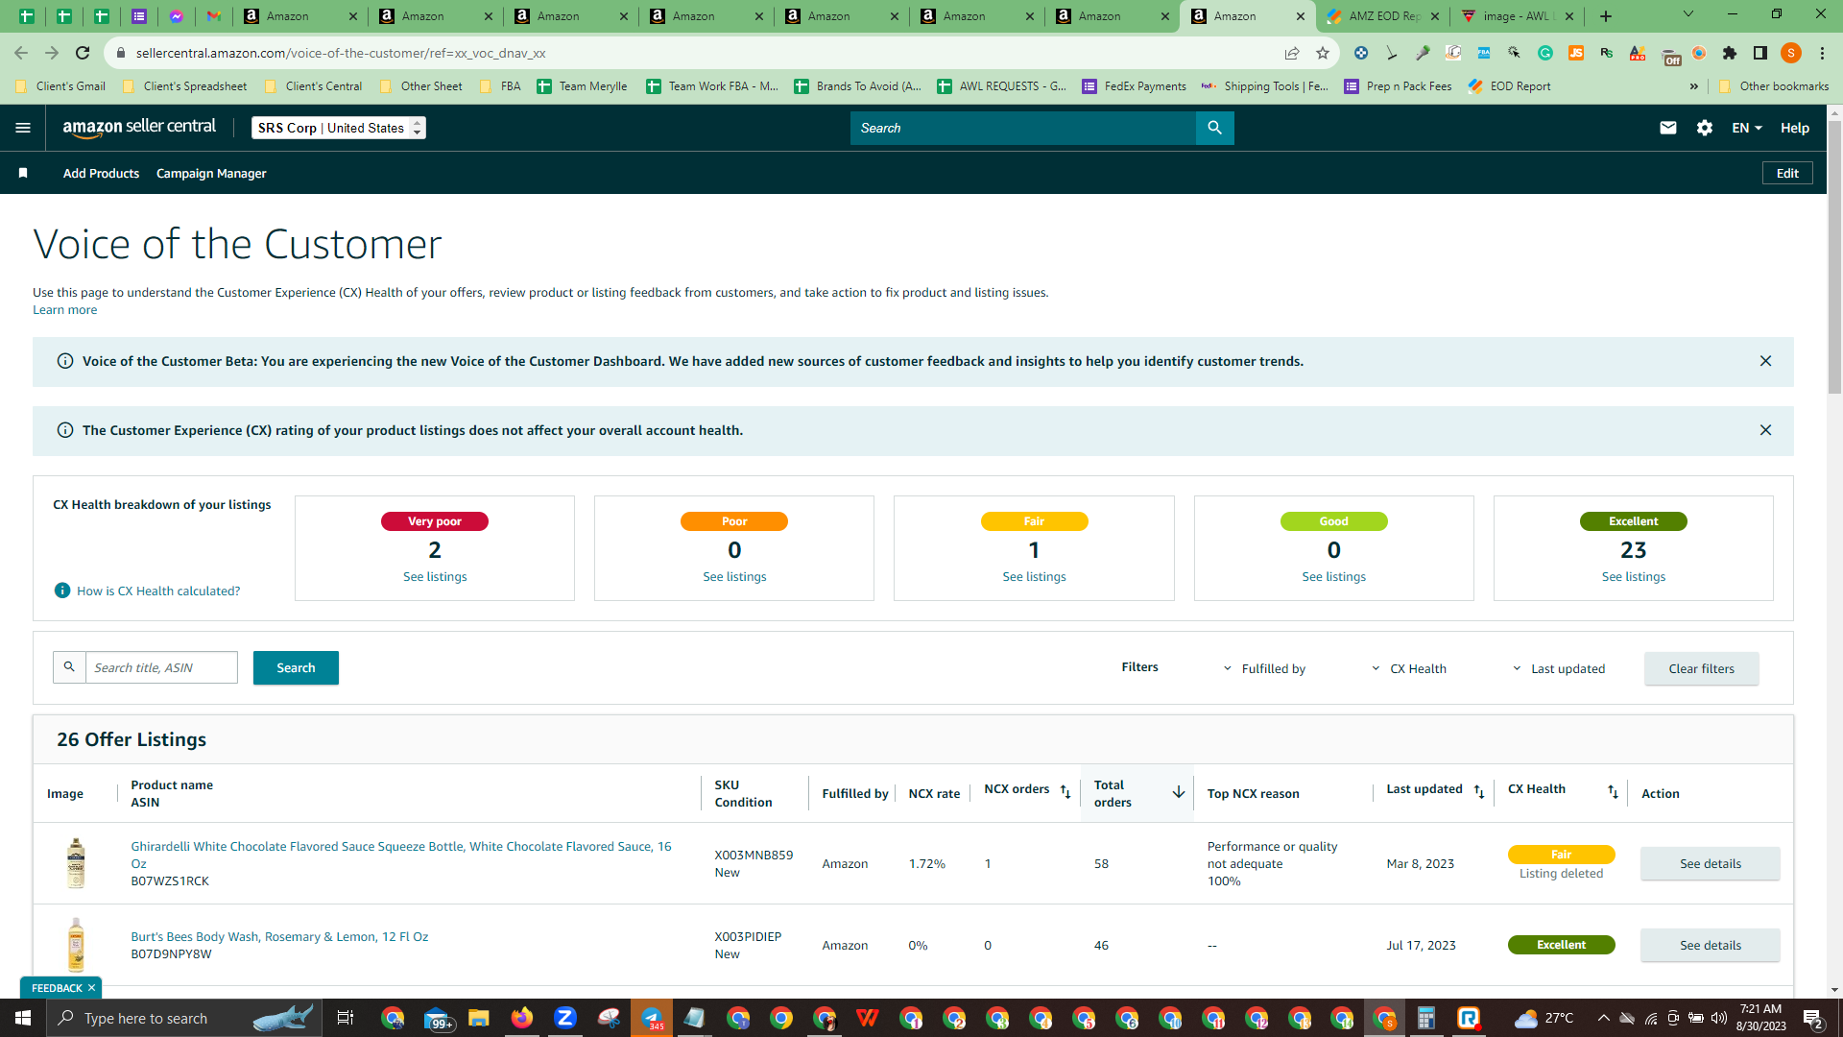The image size is (1843, 1037).
Task: Open Add Products menu item
Action: point(101,173)
